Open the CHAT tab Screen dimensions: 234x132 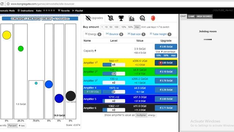coord(183,16)
